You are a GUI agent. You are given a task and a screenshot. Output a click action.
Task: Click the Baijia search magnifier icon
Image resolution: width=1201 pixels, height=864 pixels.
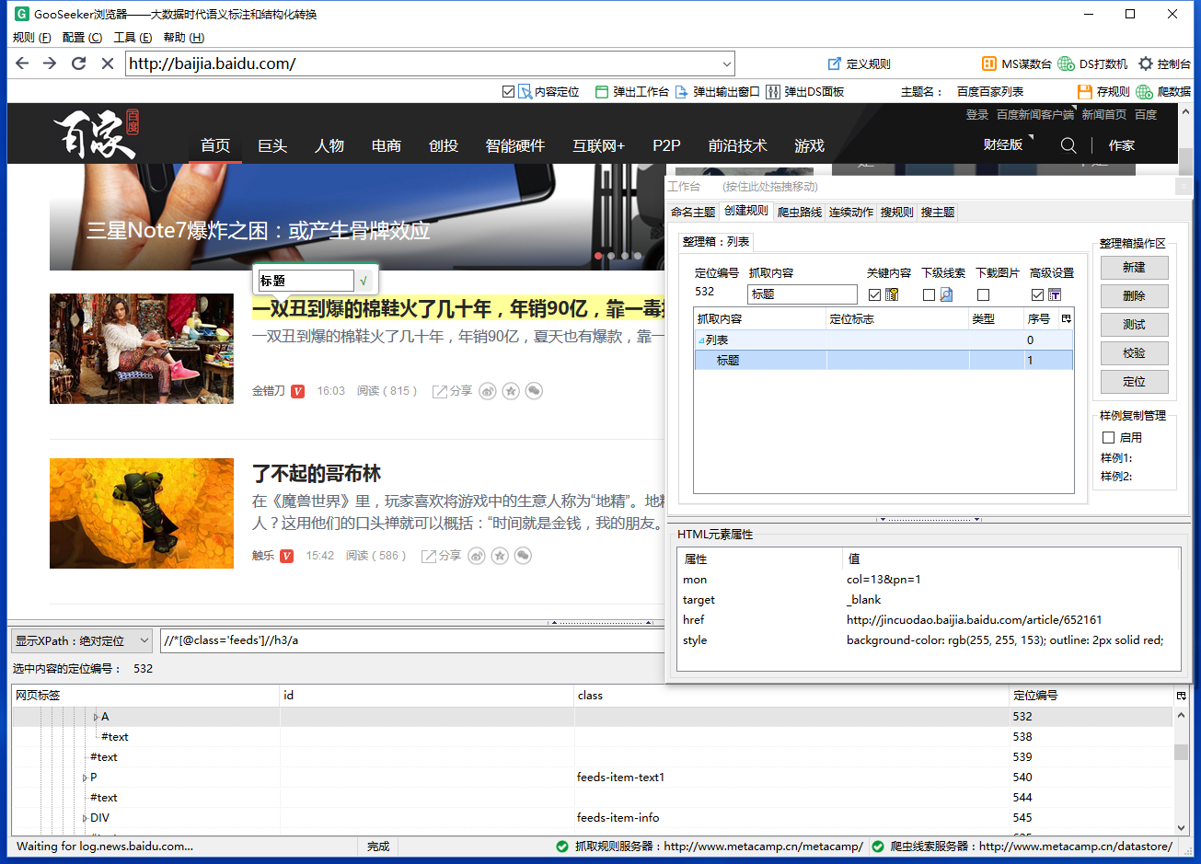click(x=1068, y=145)
